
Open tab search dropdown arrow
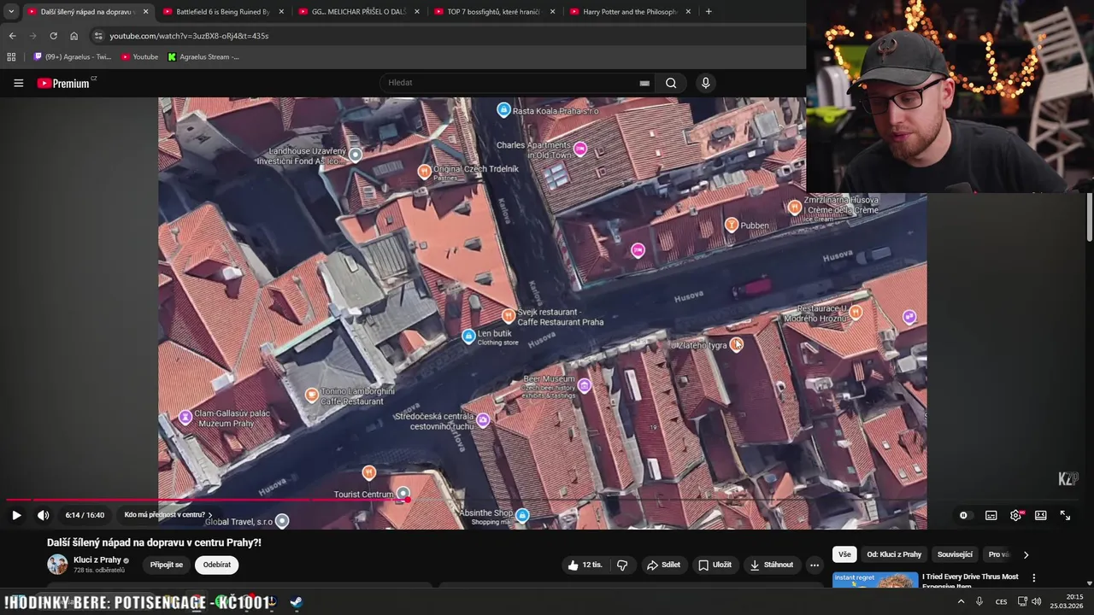(11, 12)
